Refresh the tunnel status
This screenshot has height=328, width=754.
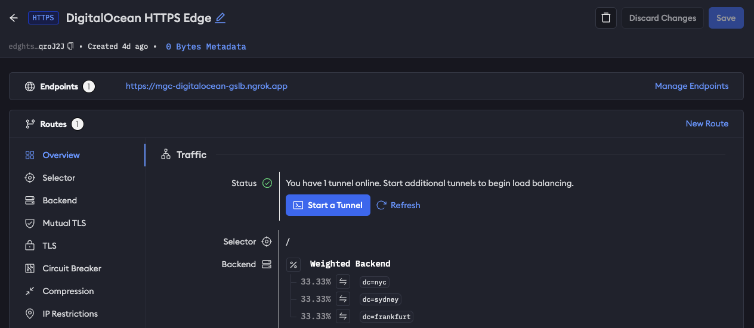[398, 205]
